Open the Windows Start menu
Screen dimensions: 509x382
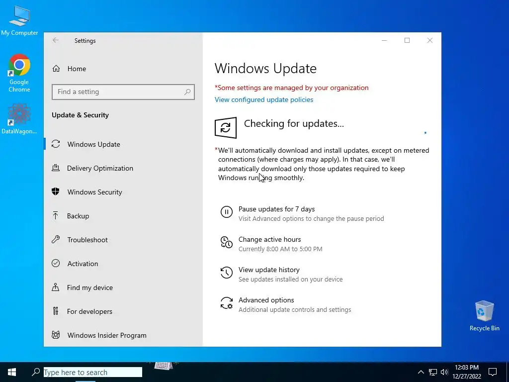click(12, 372)
